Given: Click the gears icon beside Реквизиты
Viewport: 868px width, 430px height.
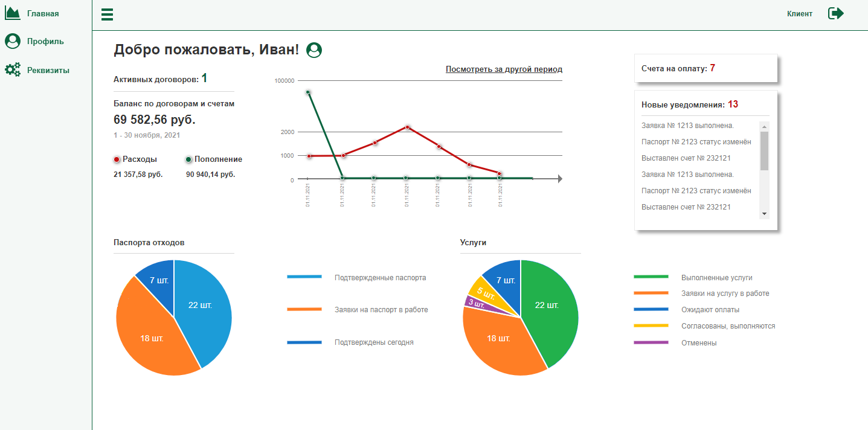Looking at the screenshot, I should click(13, 69).
